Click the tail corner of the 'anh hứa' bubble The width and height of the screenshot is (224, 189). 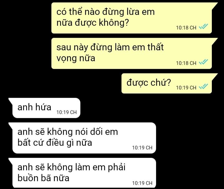point(10,100)
